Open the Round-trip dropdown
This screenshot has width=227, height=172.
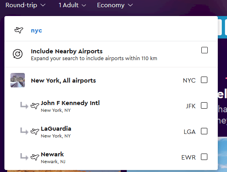coord(26,5)
